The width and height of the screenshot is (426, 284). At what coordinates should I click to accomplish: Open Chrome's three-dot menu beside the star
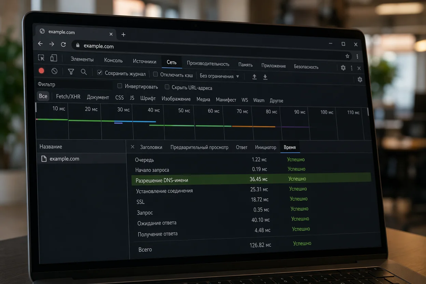(357, 56)
